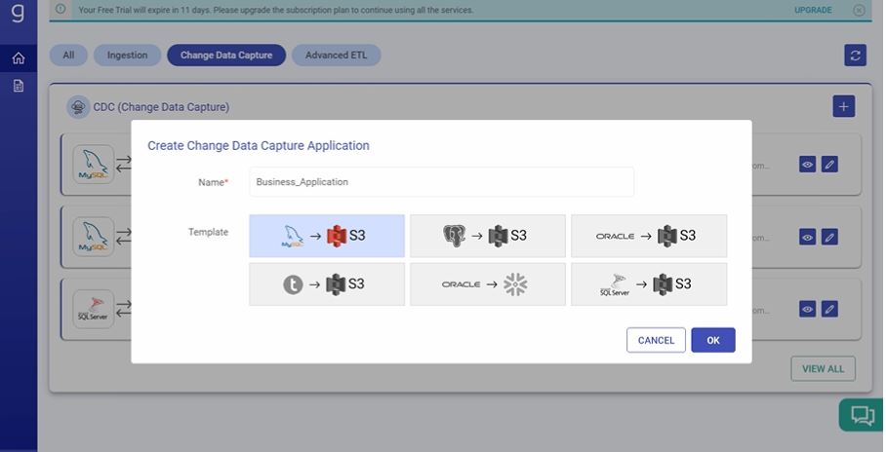Screen dimensions: 886x452
Task: Choose SQL Server to S3 template
Action: 649,284
